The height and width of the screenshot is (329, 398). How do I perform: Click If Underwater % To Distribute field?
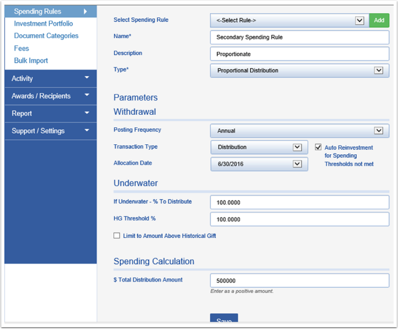point(299,202)
